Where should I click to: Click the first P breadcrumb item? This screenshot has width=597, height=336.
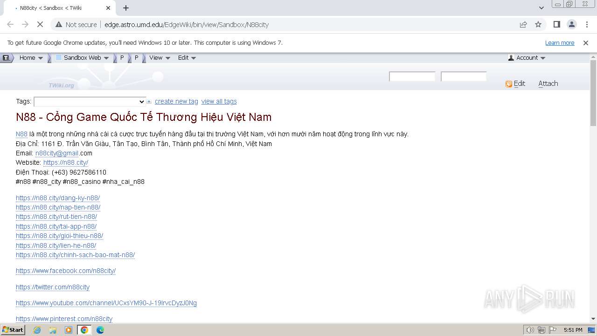click(x=122, y=58)
